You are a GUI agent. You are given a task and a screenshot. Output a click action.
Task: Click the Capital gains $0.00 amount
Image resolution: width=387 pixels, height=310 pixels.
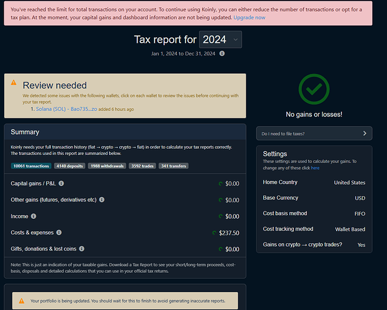(232, 184)
